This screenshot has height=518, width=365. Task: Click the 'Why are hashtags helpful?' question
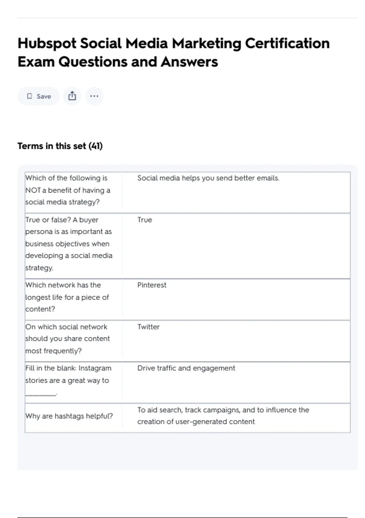pyautogui.click(x=69, y=416)
